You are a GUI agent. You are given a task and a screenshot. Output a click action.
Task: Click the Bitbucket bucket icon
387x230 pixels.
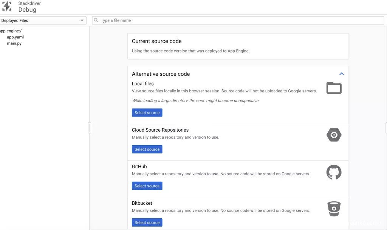(334, 209)
